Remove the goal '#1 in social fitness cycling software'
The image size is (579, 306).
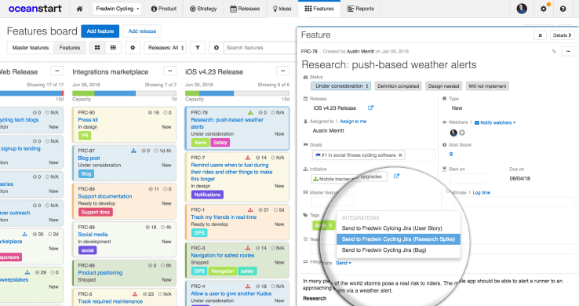coord(400,155)
